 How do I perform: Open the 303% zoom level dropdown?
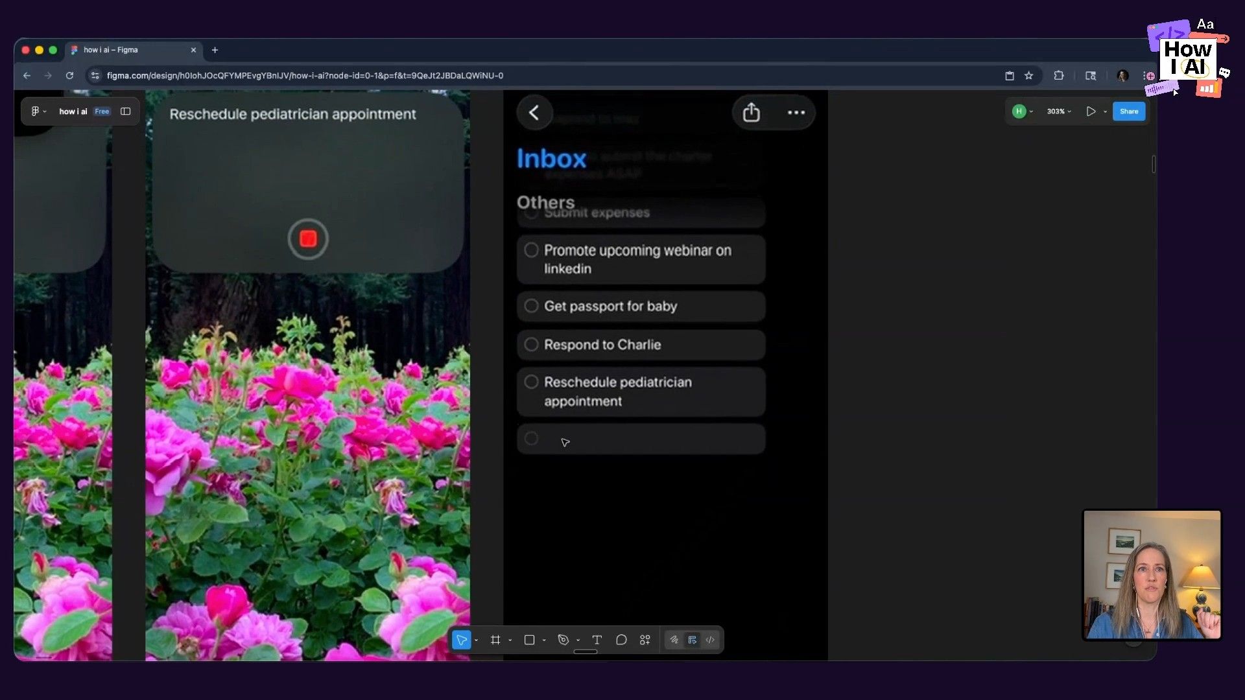pos(1059,111)
